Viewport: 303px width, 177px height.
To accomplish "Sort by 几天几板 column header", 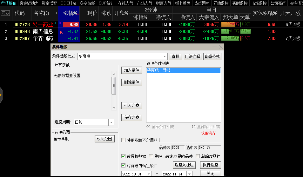I will click(290, 13).
